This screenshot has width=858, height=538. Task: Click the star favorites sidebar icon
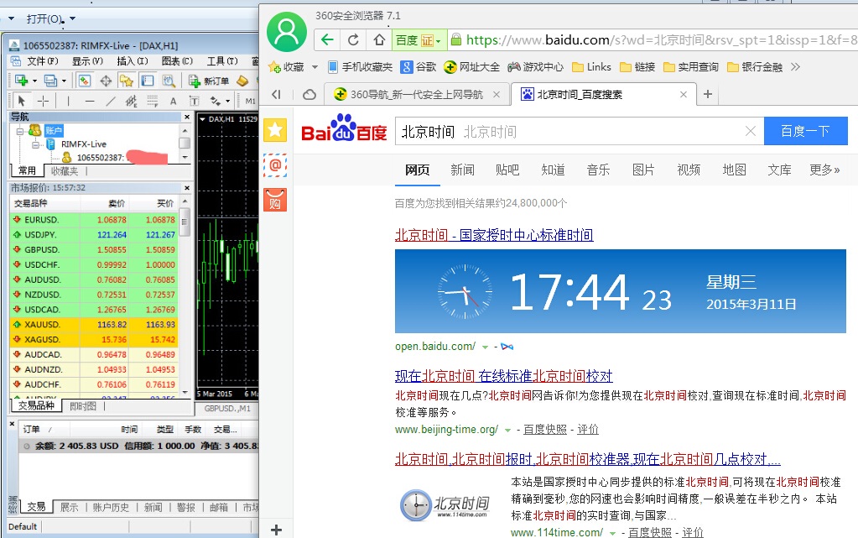click(275, 130)
